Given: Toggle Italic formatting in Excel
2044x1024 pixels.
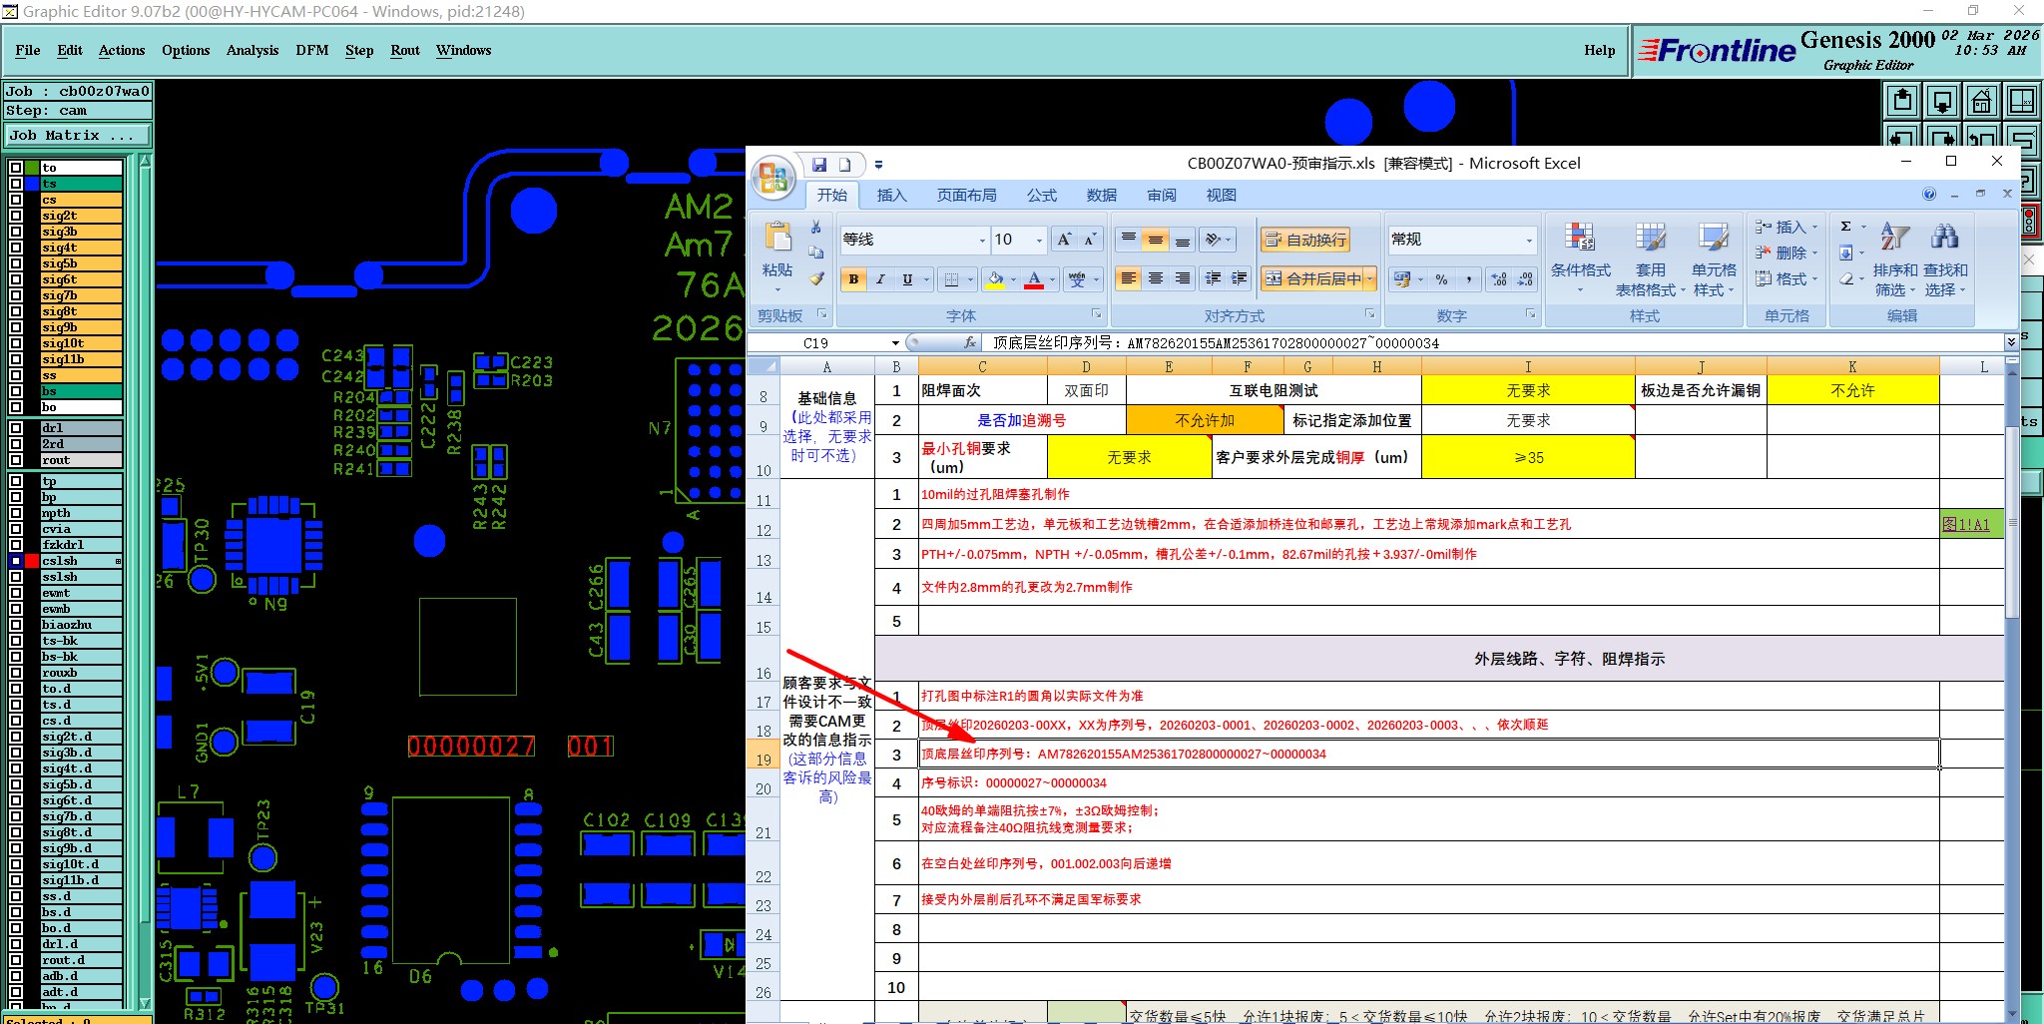Looking at the screenshot, I should coord(880,279).
